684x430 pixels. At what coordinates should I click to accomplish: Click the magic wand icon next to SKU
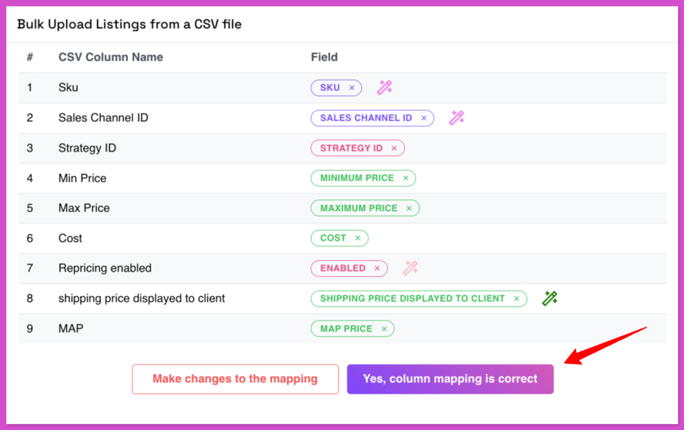[x=384, y=87]
